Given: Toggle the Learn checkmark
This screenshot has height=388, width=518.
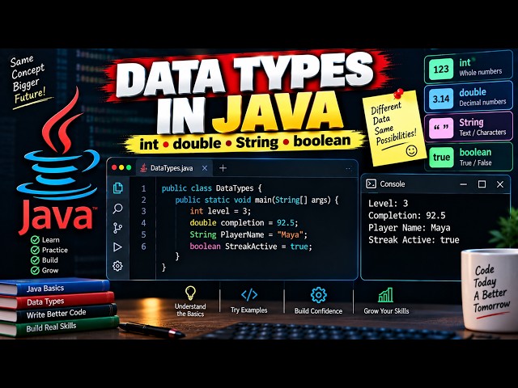Looking at the screenshot, I should pos(35,240).
